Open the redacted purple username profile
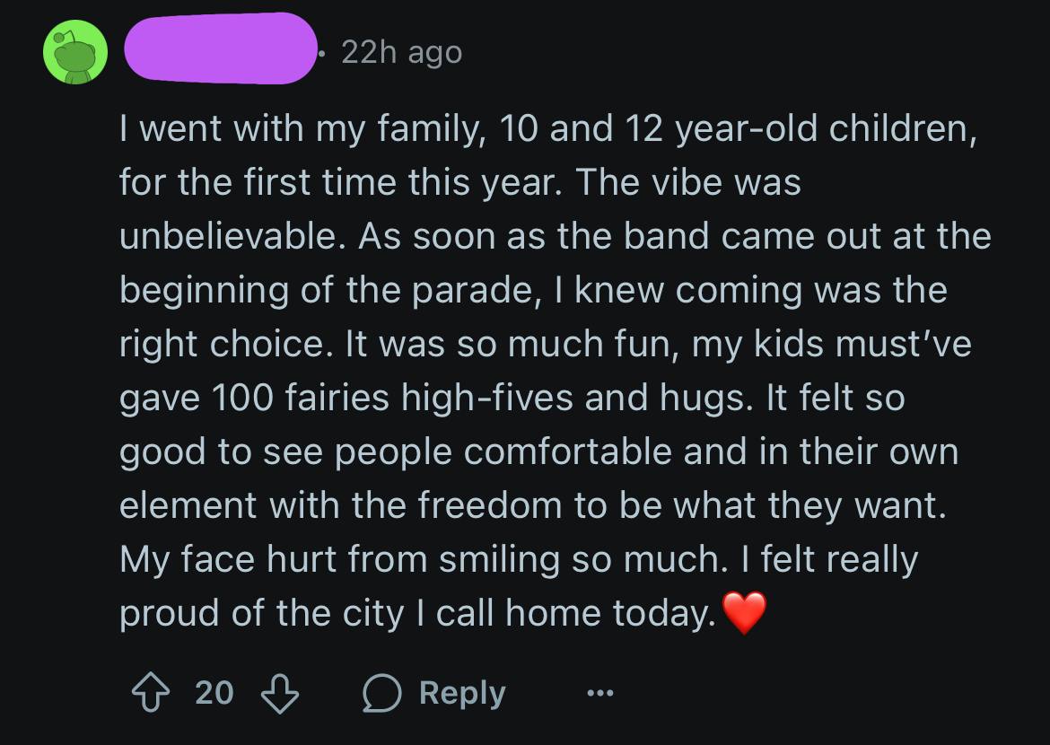Screen dimensions: 1050x745 coord(220,50)
